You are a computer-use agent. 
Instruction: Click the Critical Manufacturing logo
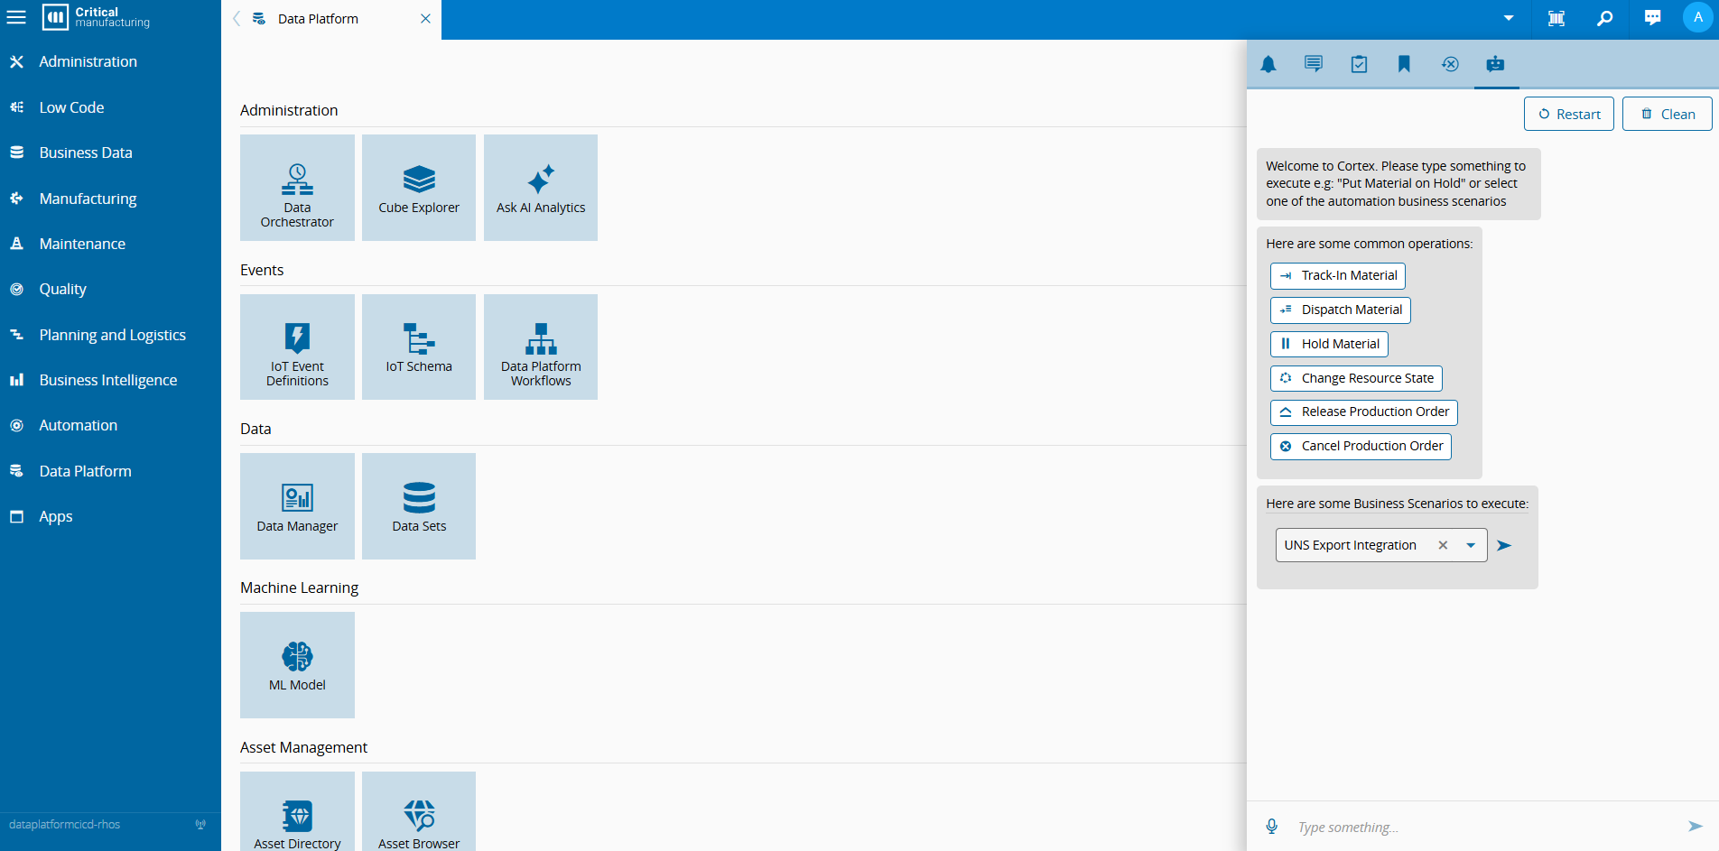point(97,17)
